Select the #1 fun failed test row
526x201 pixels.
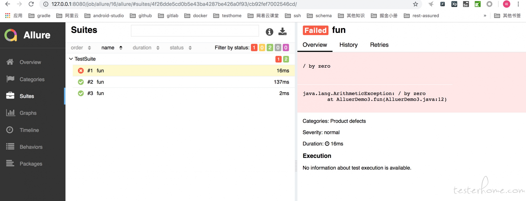184,71
